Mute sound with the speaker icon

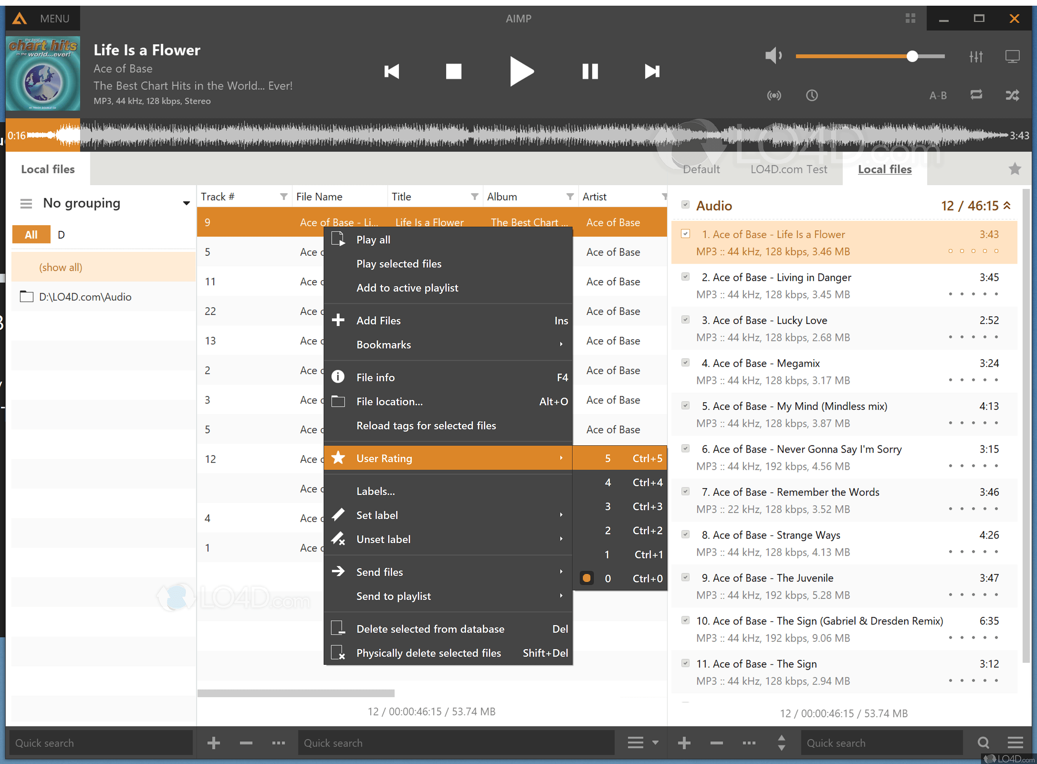pyautogui.click(x=773, y=56)
